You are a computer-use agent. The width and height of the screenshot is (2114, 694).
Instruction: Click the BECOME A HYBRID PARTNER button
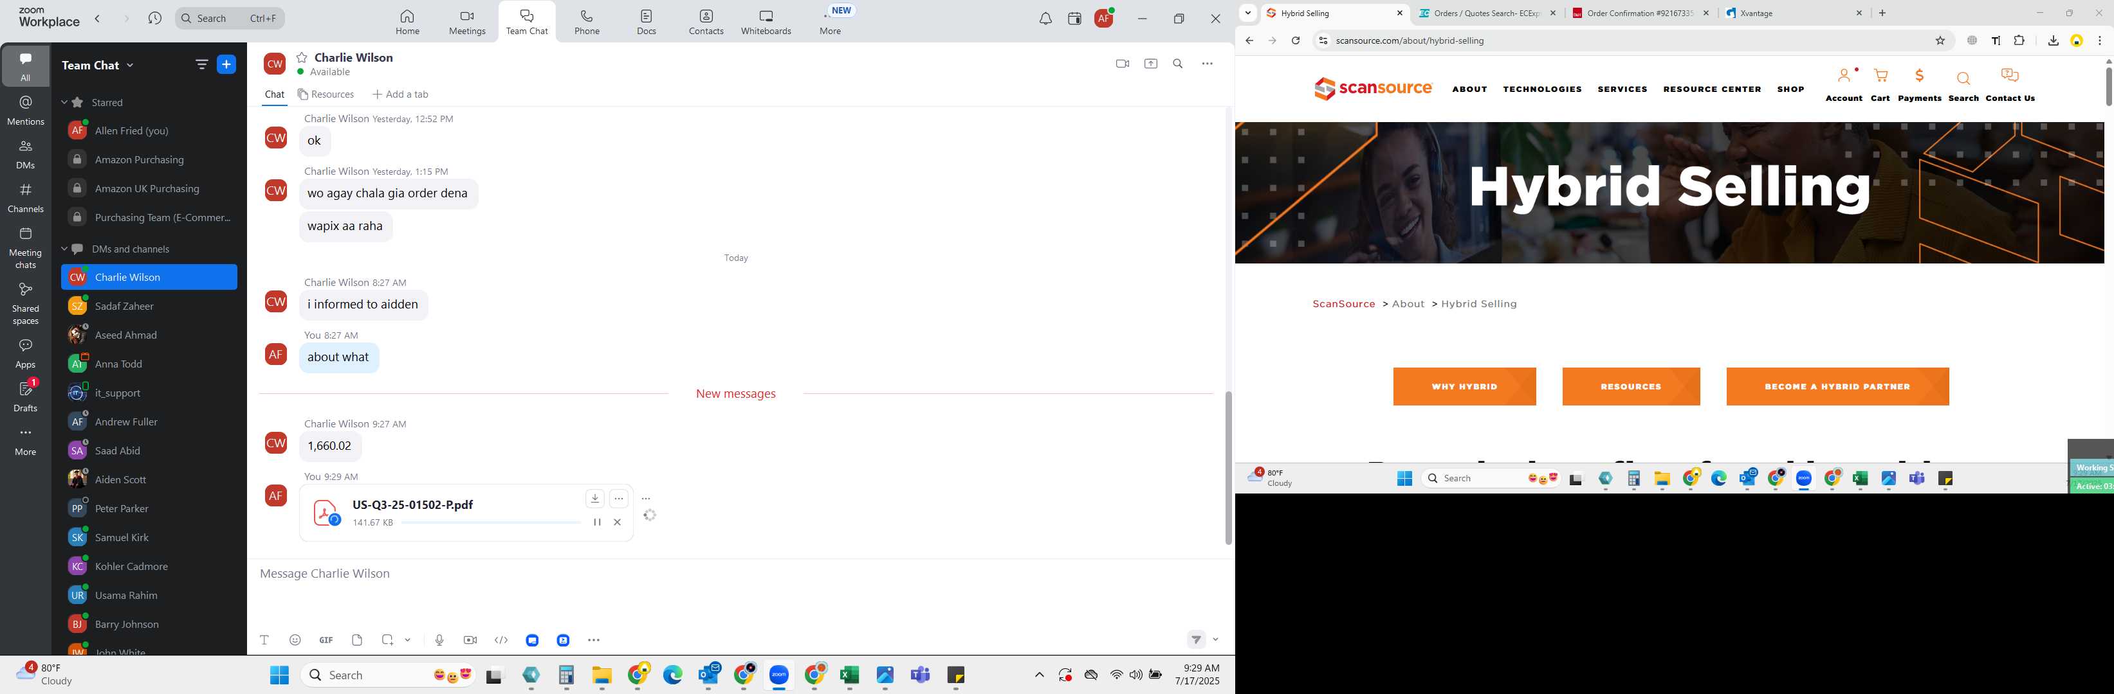point(1837,387)
